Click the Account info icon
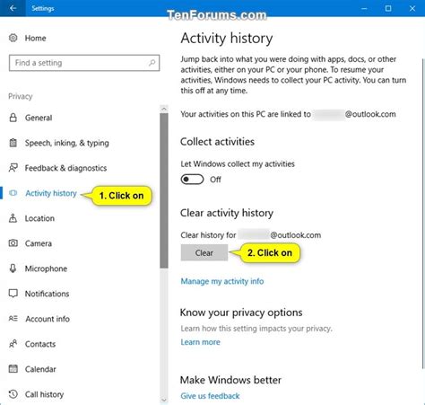 point(13,318)
